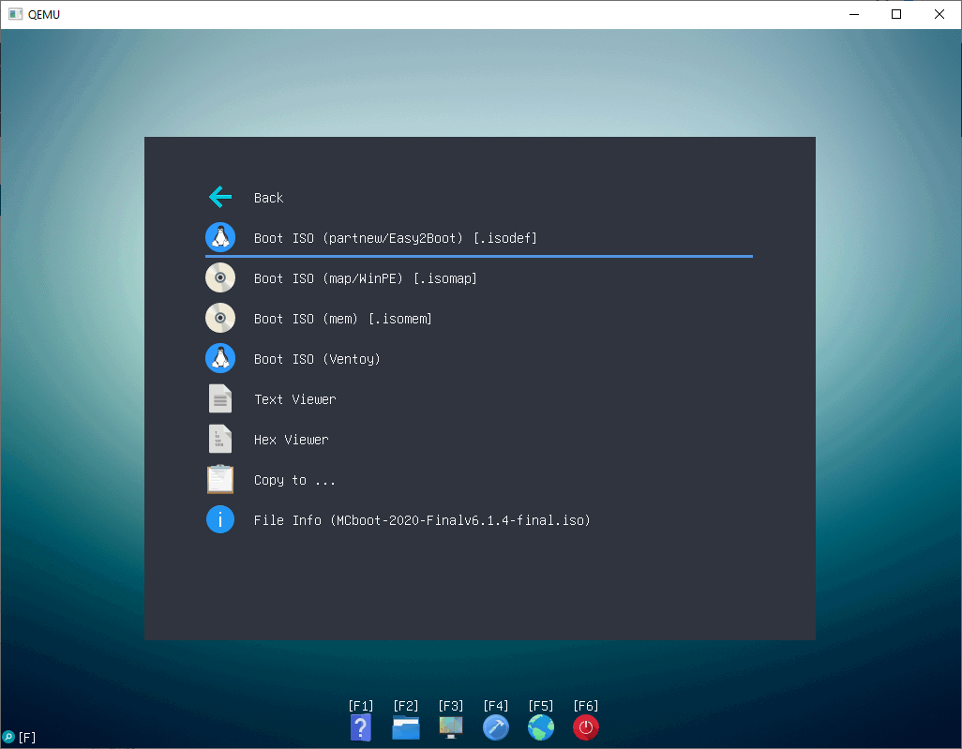Choose the Copy to ... entry
Screen dimensions: 962x749
click(479, 480)
